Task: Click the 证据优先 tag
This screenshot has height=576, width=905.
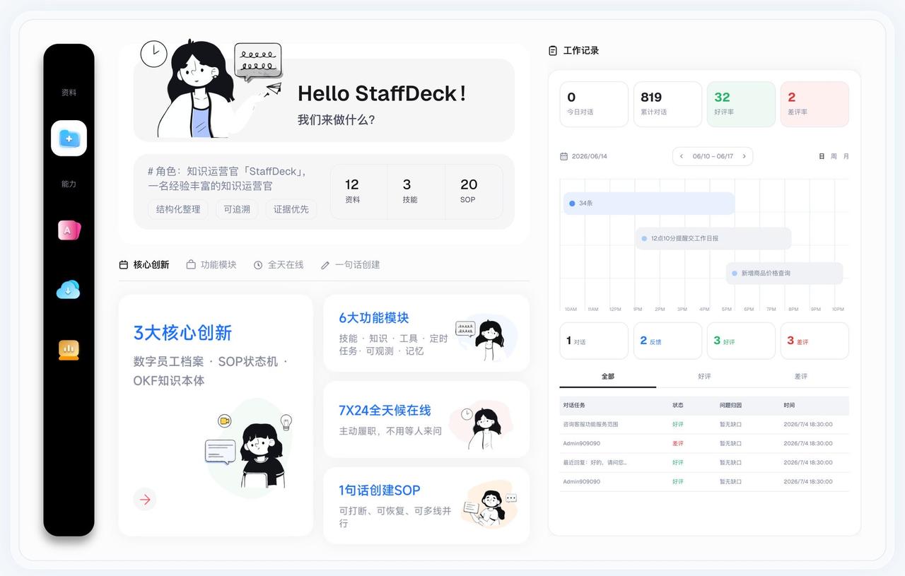Action: (x=291, y=209)
